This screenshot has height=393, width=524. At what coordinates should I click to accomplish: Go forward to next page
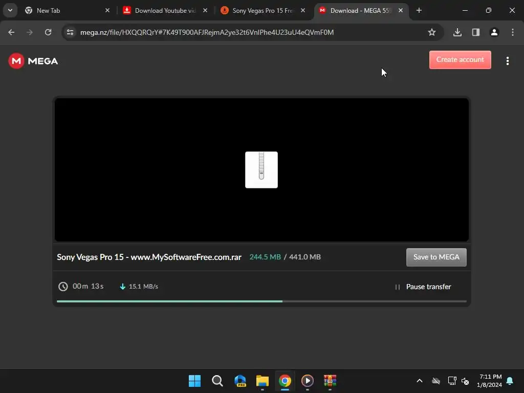[30, 32]
